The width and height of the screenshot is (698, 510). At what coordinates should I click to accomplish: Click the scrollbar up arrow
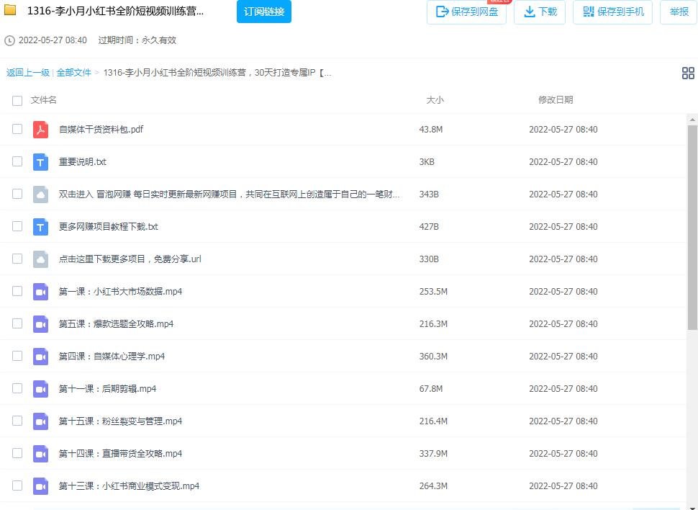tap(692, 120)
